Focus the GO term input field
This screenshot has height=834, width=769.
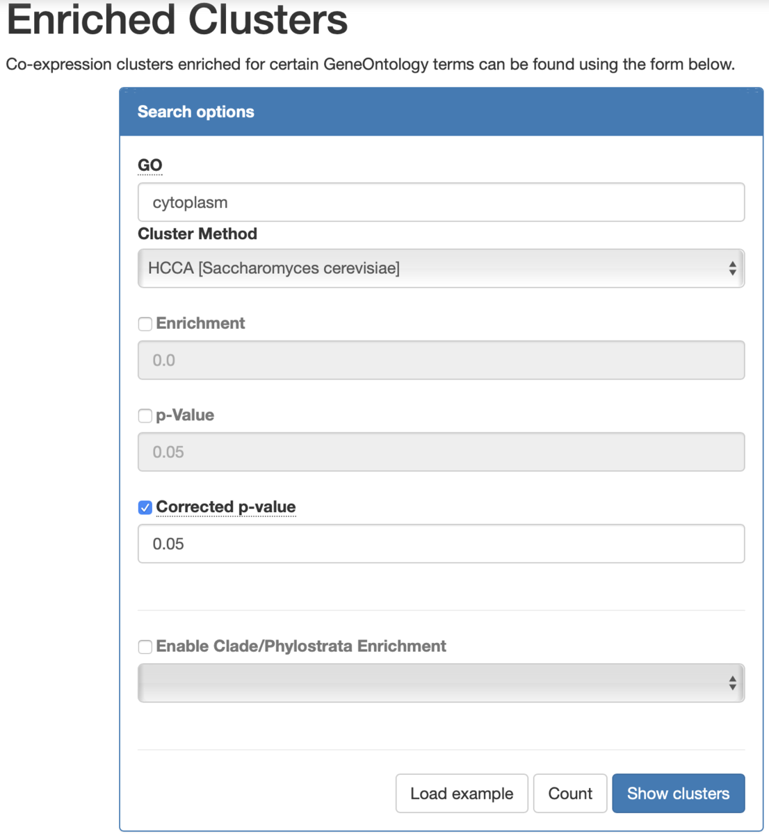coord(441,202)
